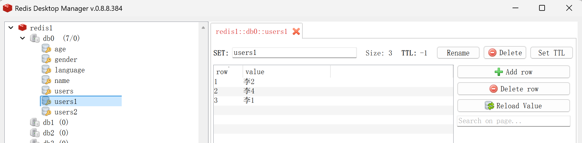Open the users2 key
The image size is (582, 143).
[x=66, y=112]
